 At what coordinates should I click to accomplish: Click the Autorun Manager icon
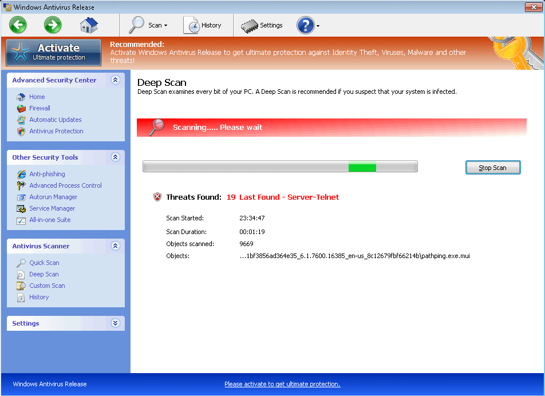(x=21, y=197)
